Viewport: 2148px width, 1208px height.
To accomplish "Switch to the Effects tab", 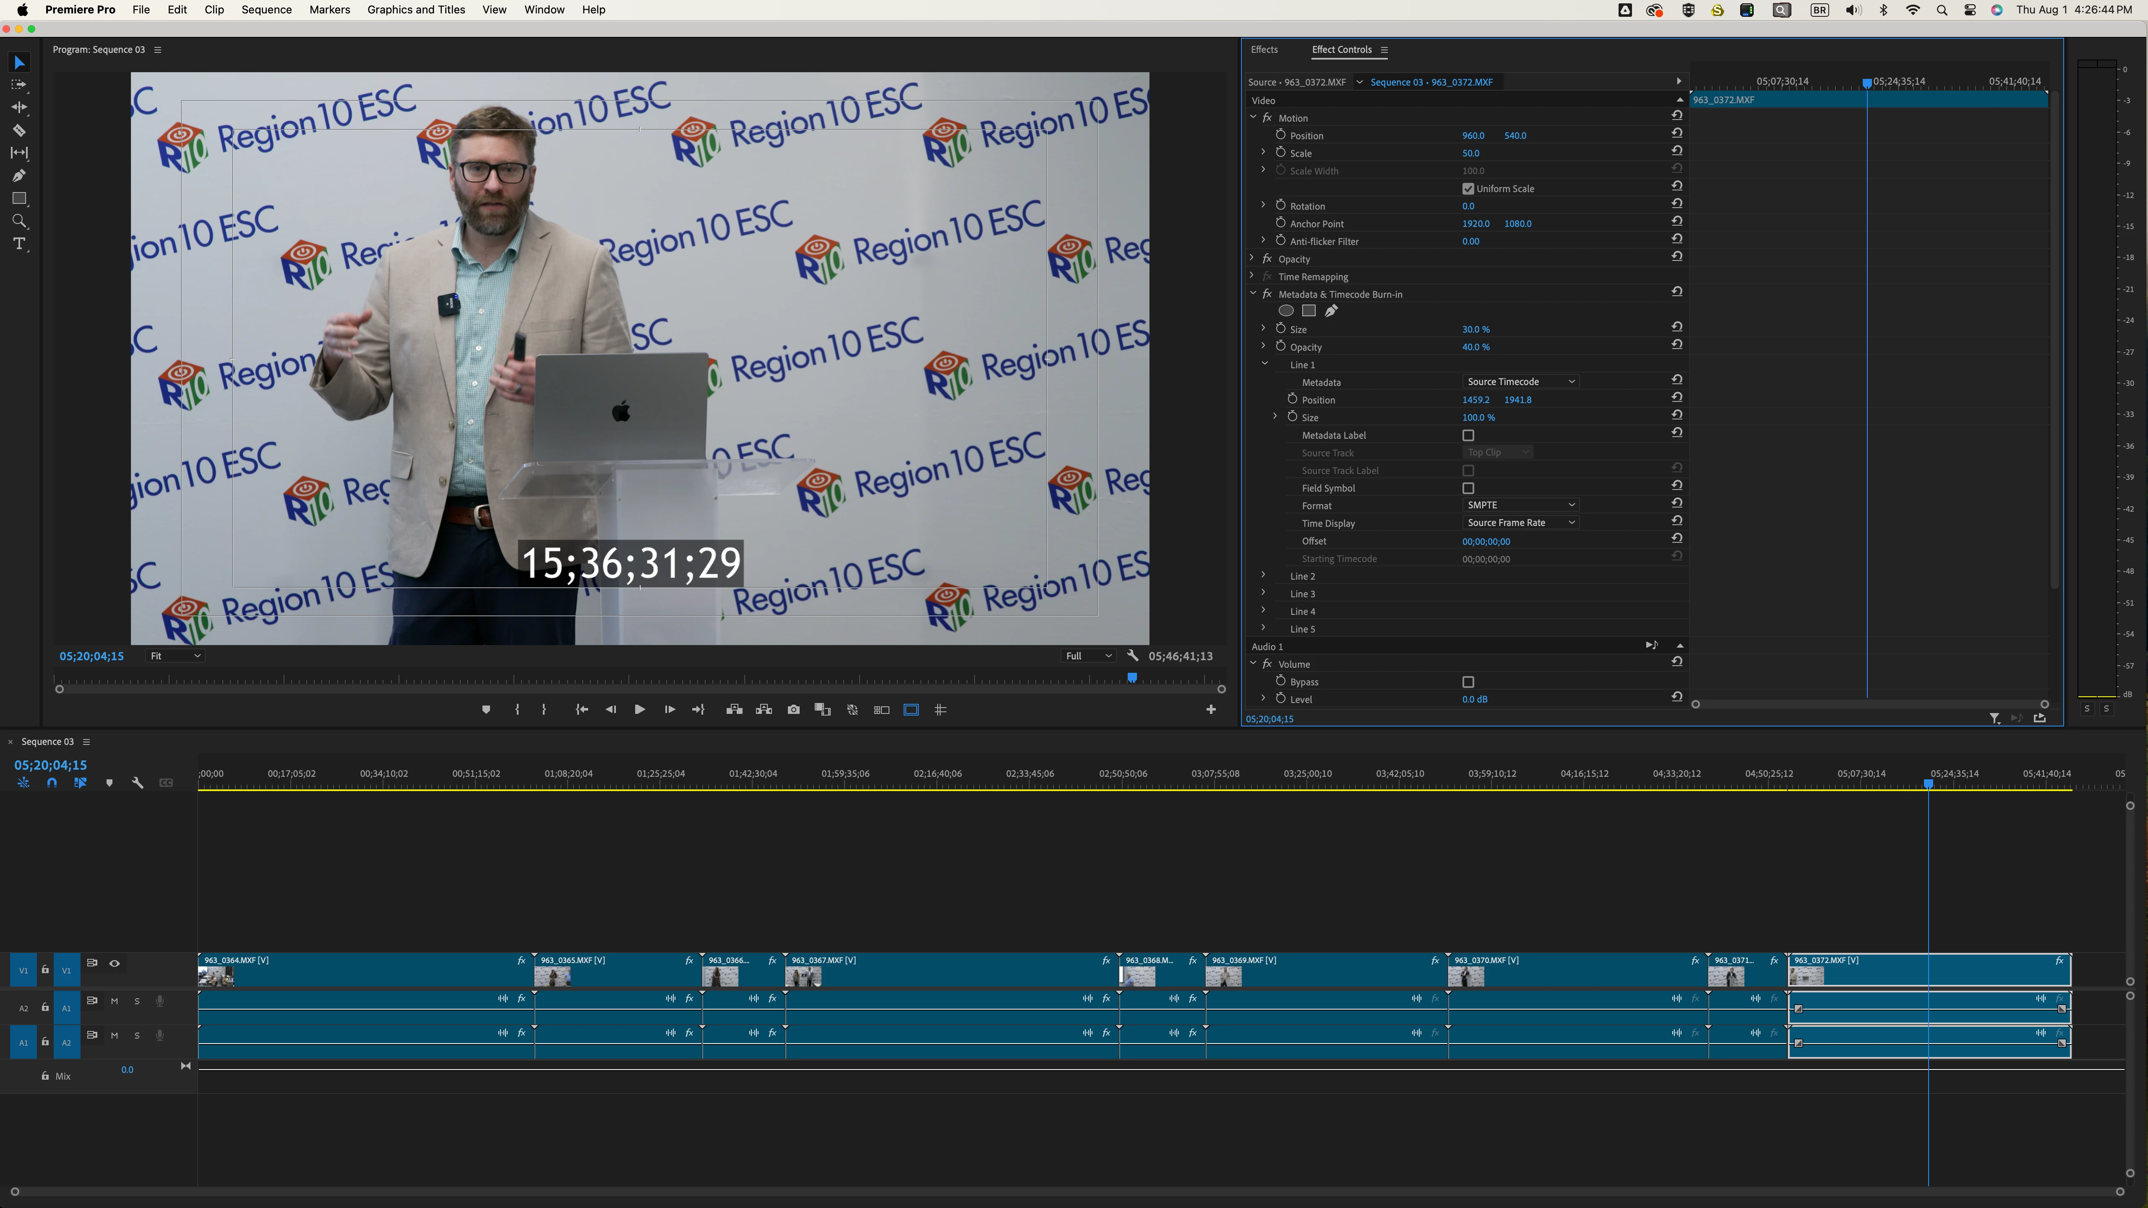I will (x=1263, y=49).
